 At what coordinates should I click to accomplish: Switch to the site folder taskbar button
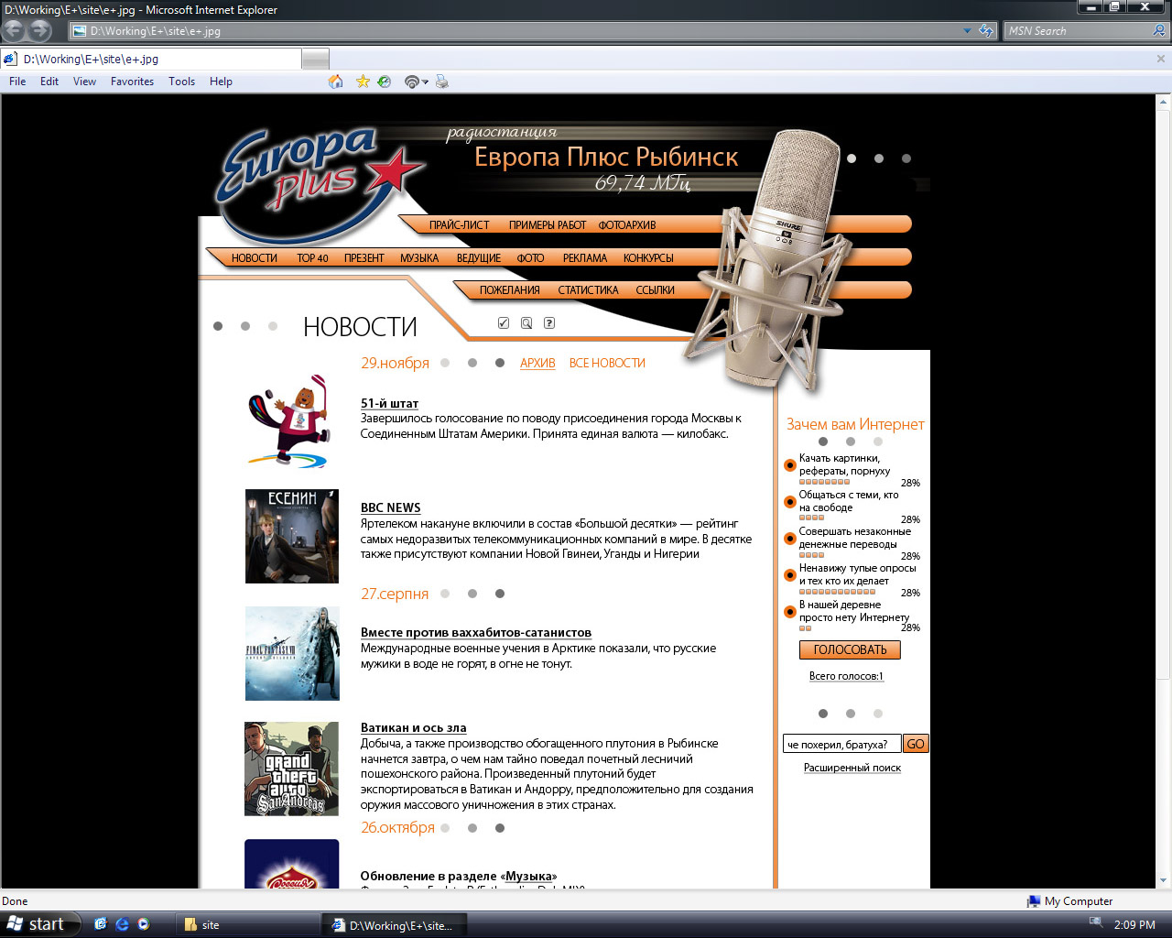[x=247, y=925]
